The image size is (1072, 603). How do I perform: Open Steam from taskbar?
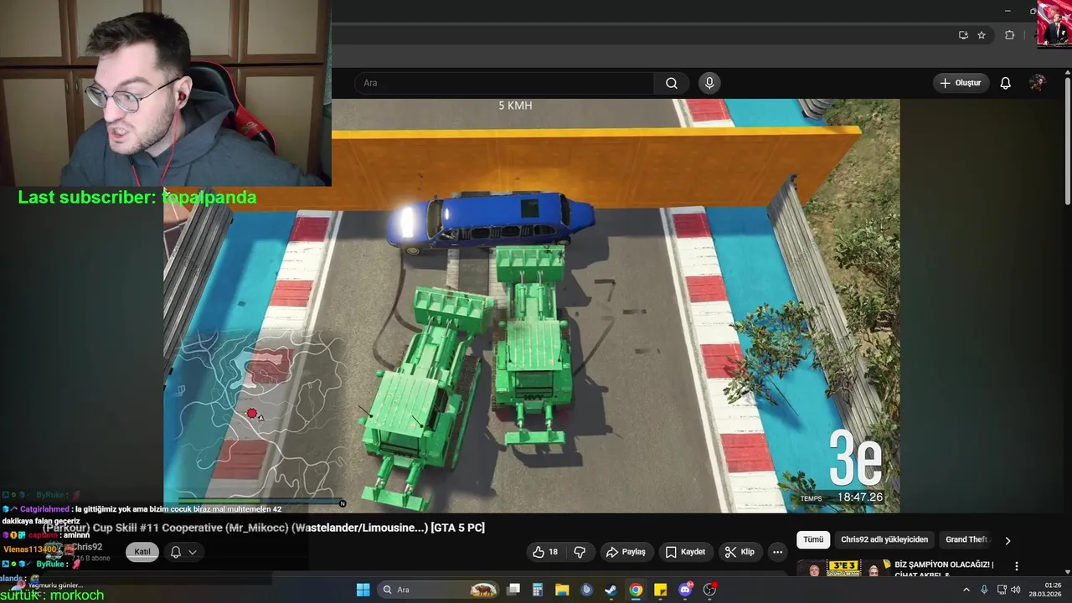611,590
